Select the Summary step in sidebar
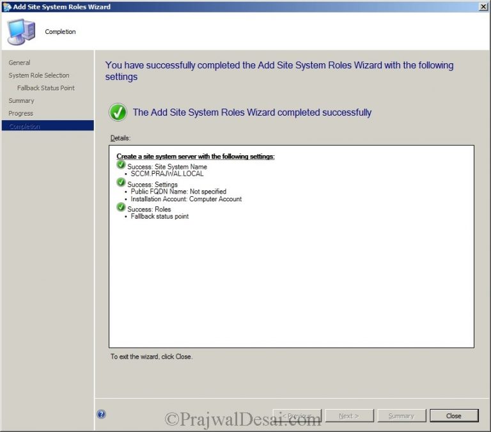 (x=21, y=101)
